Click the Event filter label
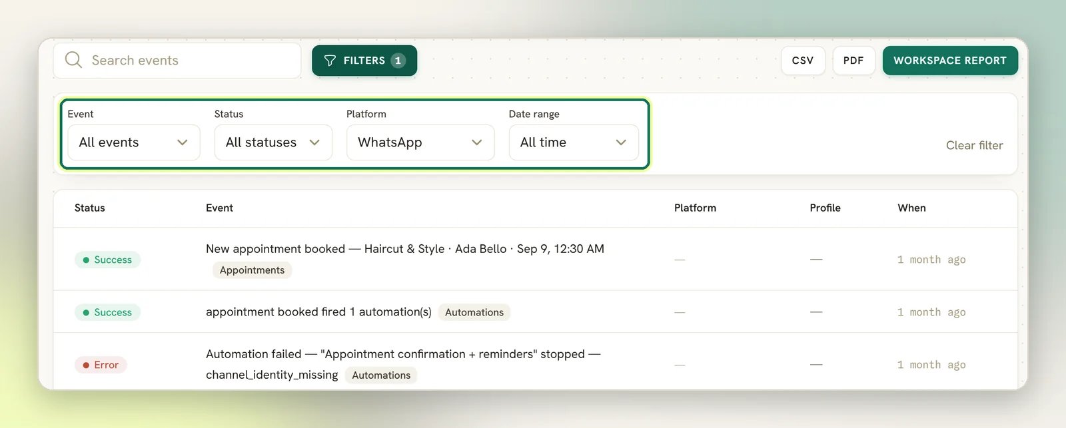The image size is (1066, 428). 81,114
